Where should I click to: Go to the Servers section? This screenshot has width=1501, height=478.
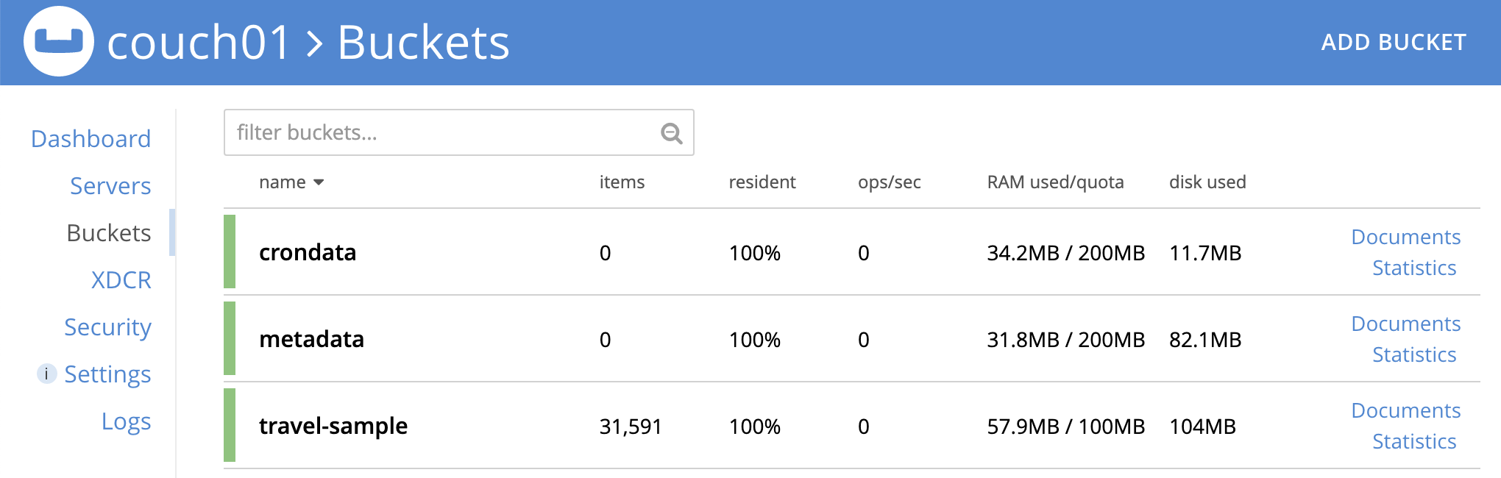click(110, 186)
